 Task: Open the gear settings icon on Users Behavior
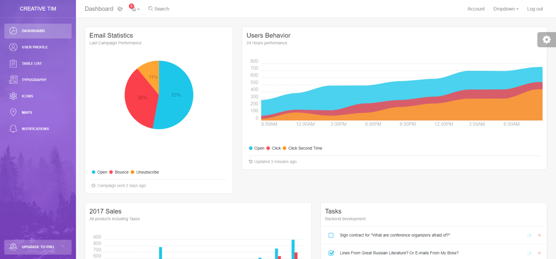[x=546, y=40]
